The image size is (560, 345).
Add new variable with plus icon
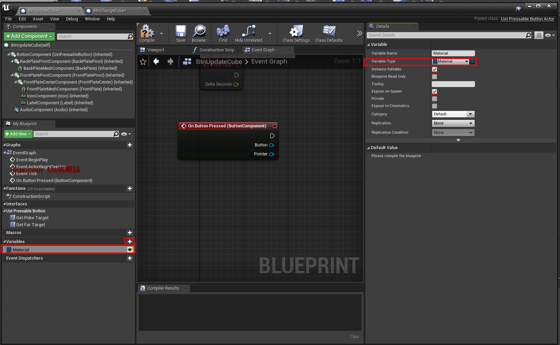[130, 241]
